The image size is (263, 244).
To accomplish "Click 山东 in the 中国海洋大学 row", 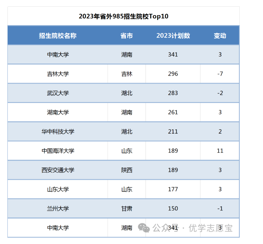I will point(127,151).
